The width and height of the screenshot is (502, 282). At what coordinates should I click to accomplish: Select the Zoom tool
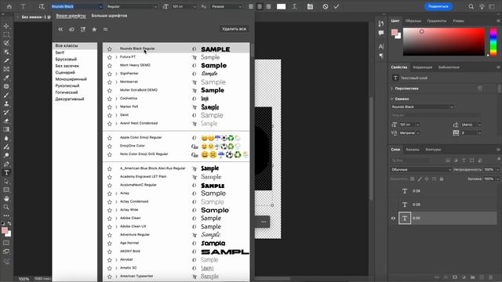tap(6, 207)
